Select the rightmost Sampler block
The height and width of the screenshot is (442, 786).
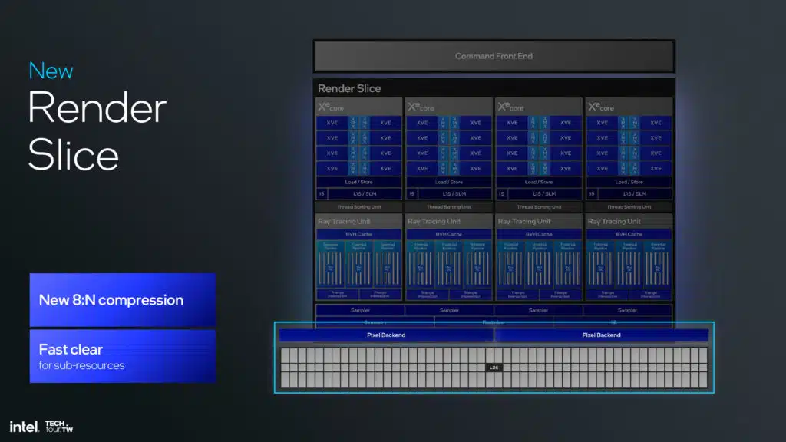[x=627, y=310]
